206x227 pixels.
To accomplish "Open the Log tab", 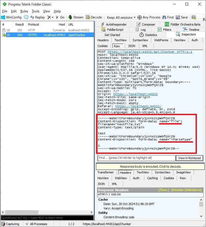I will click(x=141, y=29).
